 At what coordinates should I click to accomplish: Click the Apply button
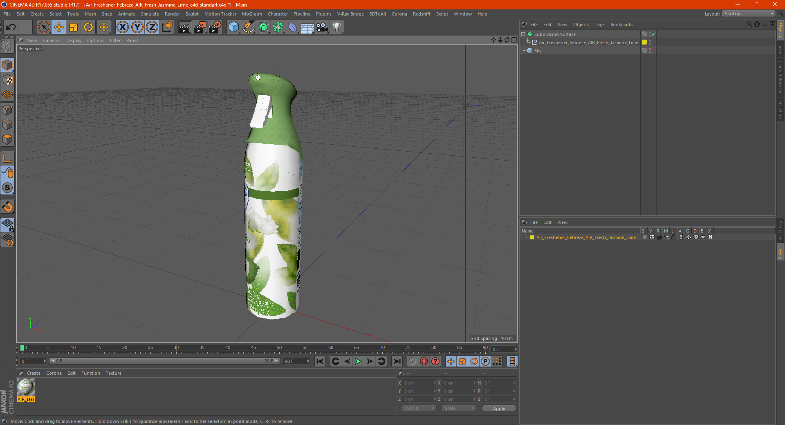499,409
